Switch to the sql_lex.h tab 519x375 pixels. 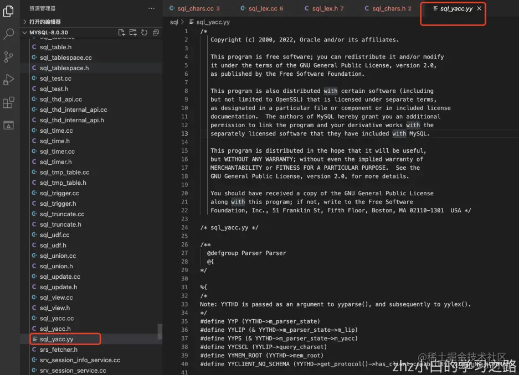(324, 9)
